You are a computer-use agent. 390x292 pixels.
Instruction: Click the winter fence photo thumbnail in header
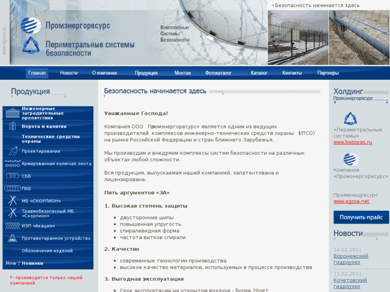(x=298, y=38)
